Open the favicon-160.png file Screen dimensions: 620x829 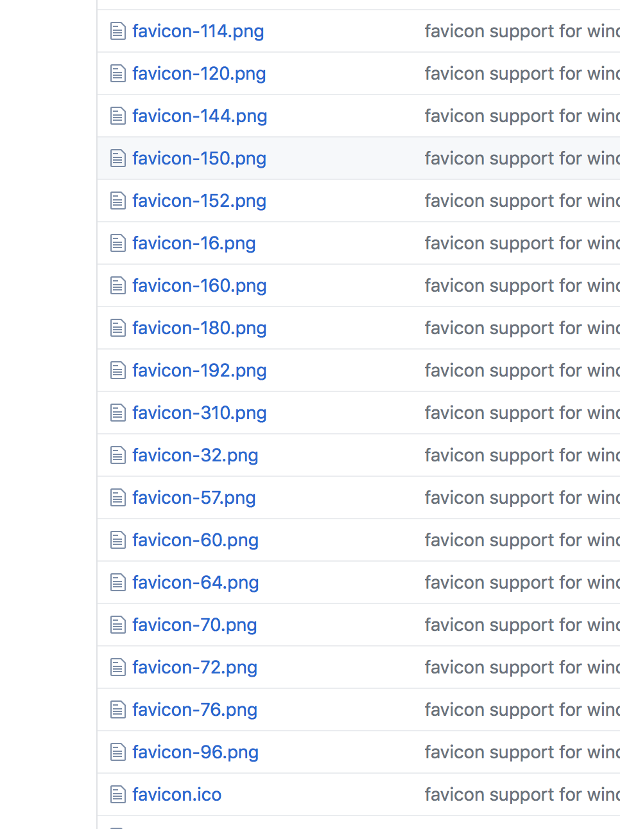[200, 285]
